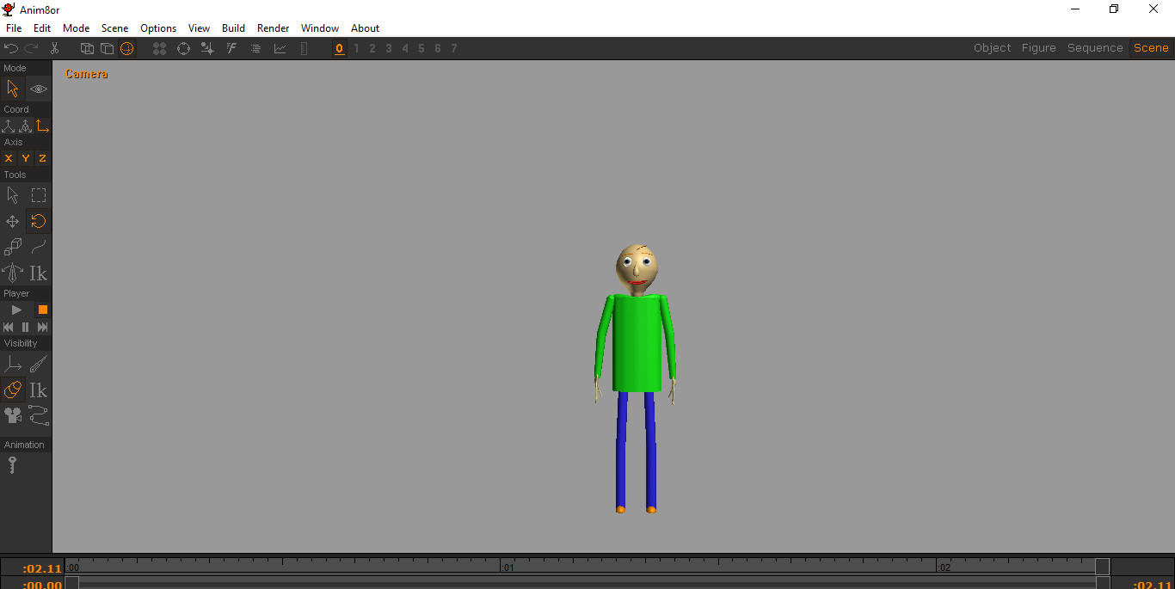Screen dimensions: 1175x589
Task: Select the screen coordinate system icon
Action: point(42,125)
